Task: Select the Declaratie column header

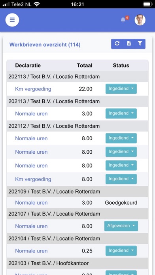Action: [28, 66]
